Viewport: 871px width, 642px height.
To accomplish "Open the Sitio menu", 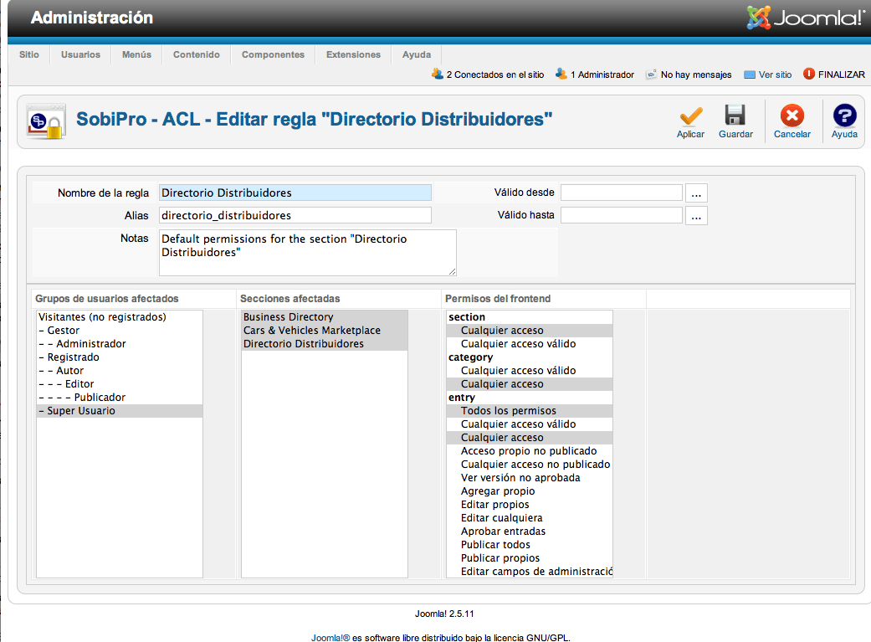I will click(x=29, y=54).
